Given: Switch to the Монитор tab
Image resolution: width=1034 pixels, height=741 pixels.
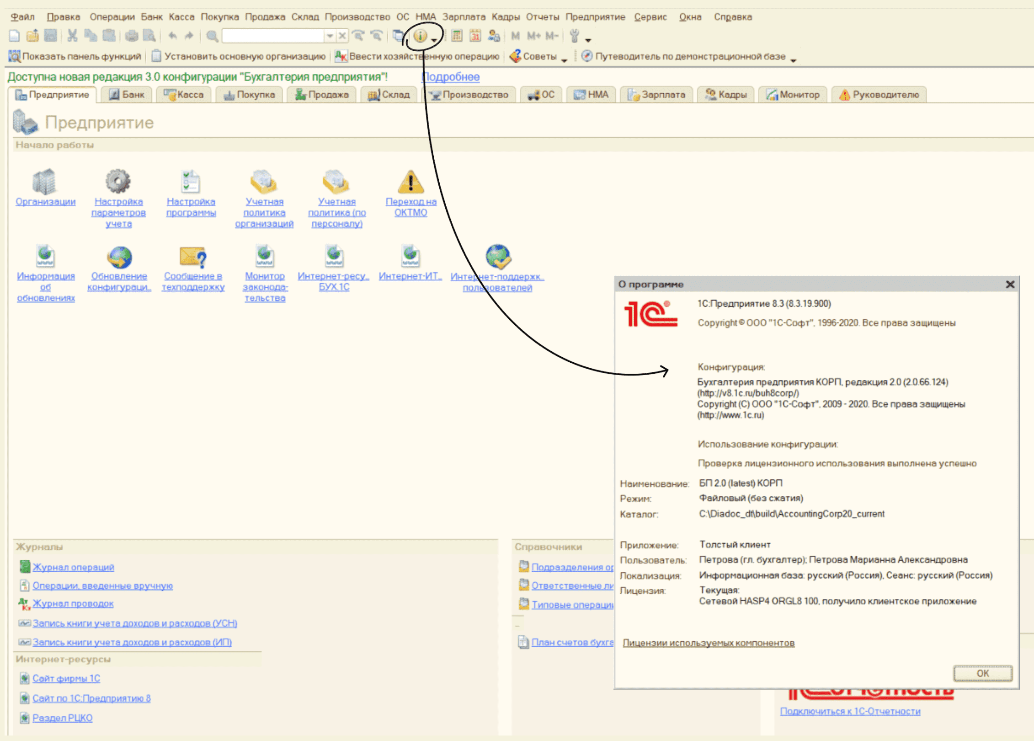Looking at the screenshot, I should [793, 95].
